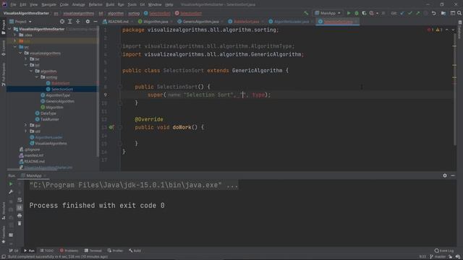The width and height of the screenshot is (463, 260).
Task: Select BubbleSort in project tree
Action: (x=60, y=83)
